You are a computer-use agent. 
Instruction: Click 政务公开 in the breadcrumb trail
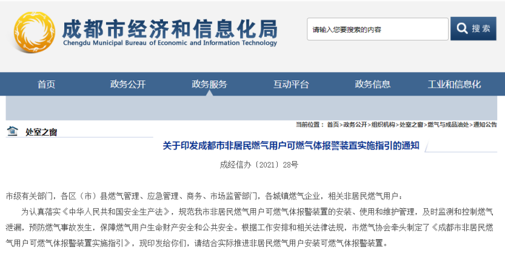(355, 125)
